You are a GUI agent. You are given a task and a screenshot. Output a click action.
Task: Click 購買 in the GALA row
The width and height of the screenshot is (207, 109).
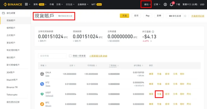[x=151, y=74]
